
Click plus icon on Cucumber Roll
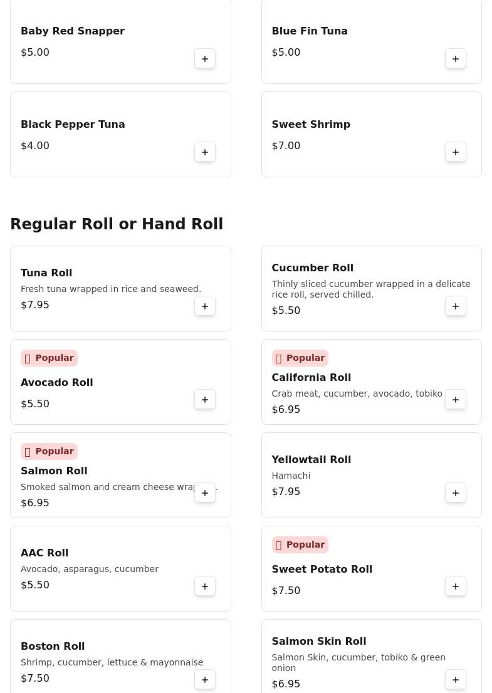click(x=456, y=306)
